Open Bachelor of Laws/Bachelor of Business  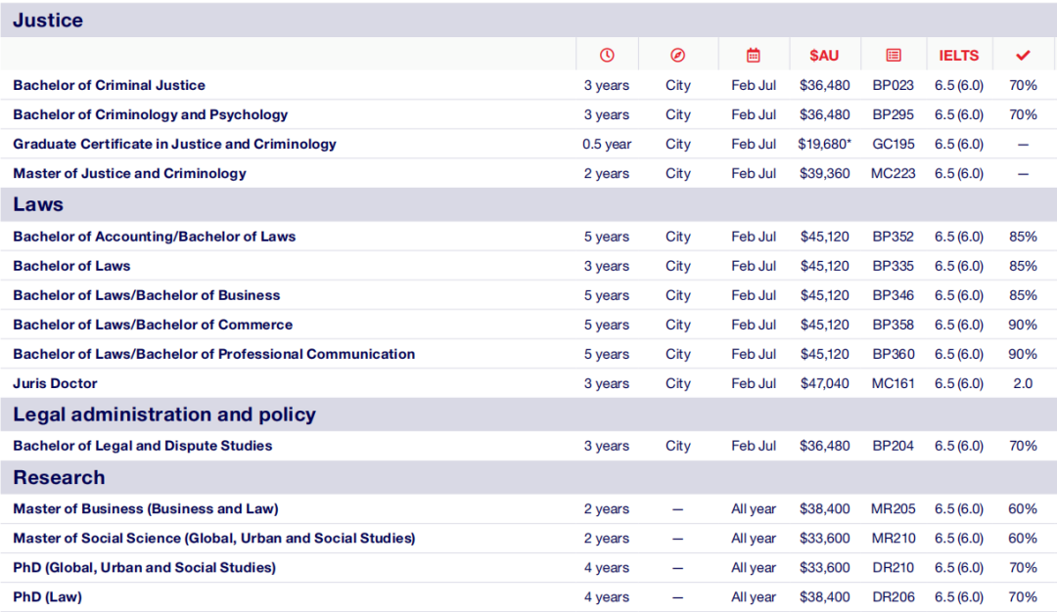(x=146, y=295)
